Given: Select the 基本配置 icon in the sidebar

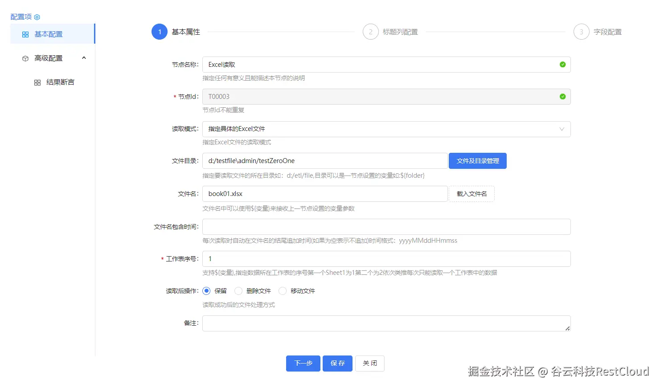Looking at the screenshot, I should click(x=25, y=34).
